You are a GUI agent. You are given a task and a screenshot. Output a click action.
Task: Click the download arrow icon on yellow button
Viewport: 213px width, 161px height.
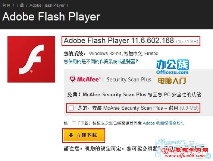click(71, 135)
